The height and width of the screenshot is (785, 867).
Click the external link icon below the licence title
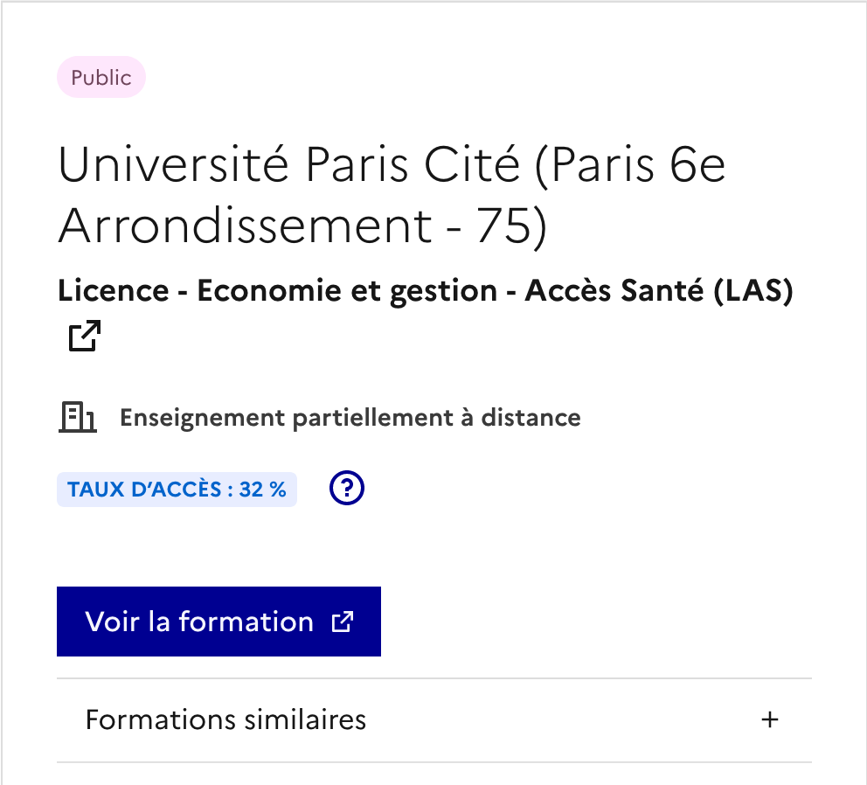point(85,336)
